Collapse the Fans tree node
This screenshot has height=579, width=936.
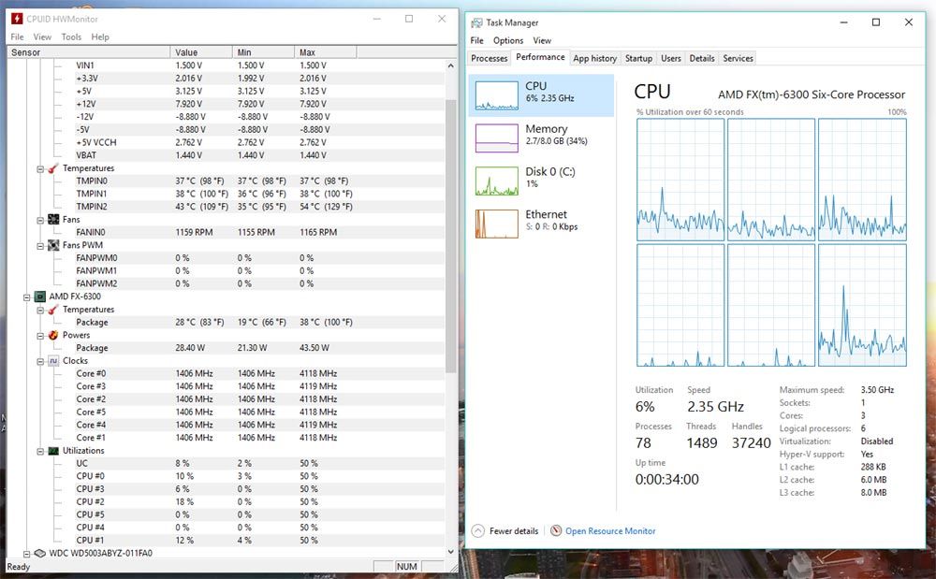[x=40, y=220]
